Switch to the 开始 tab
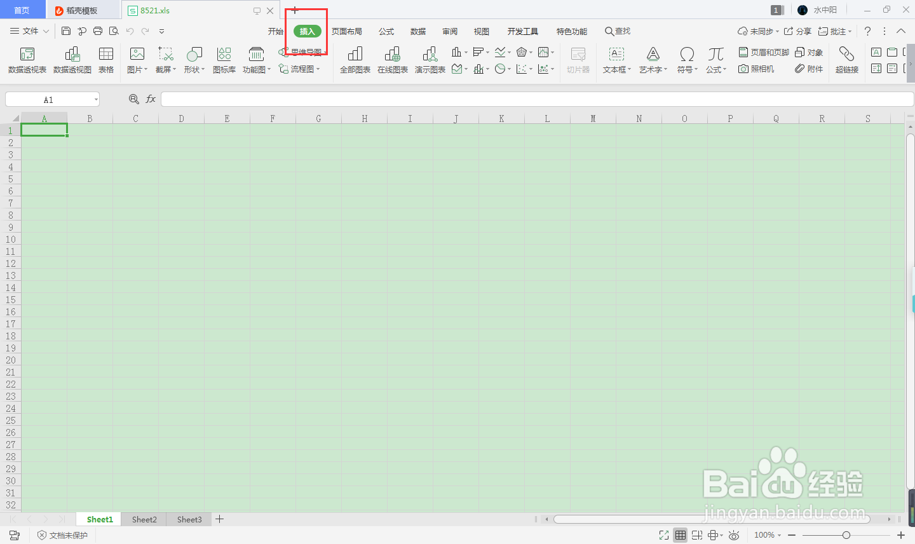 [276, 31]
